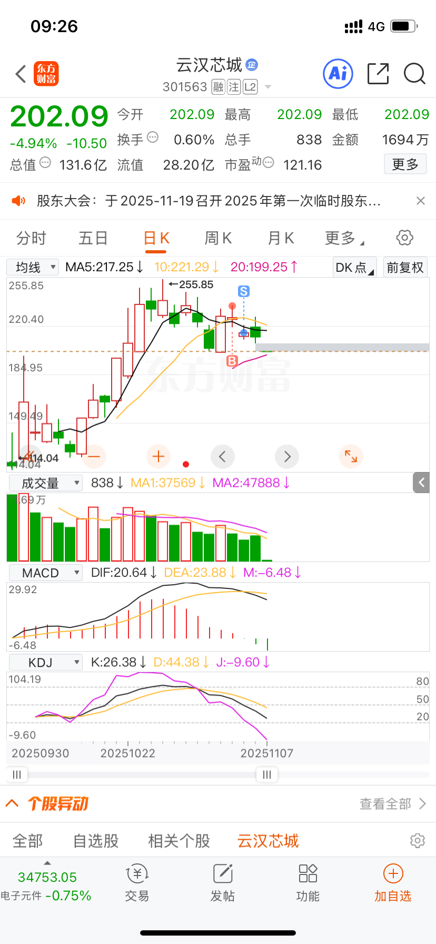This screenshot has width=436, height=944.
Task: Tap the chart settings gear icon
Action: [x=404, y=238]
